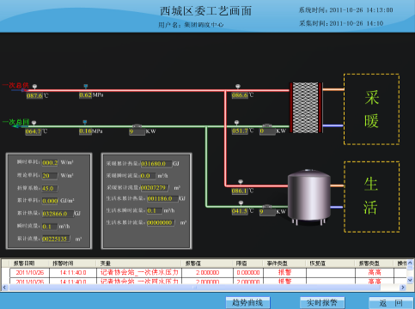Sort alarm list by 报警日期 column header

coord(25,264)
